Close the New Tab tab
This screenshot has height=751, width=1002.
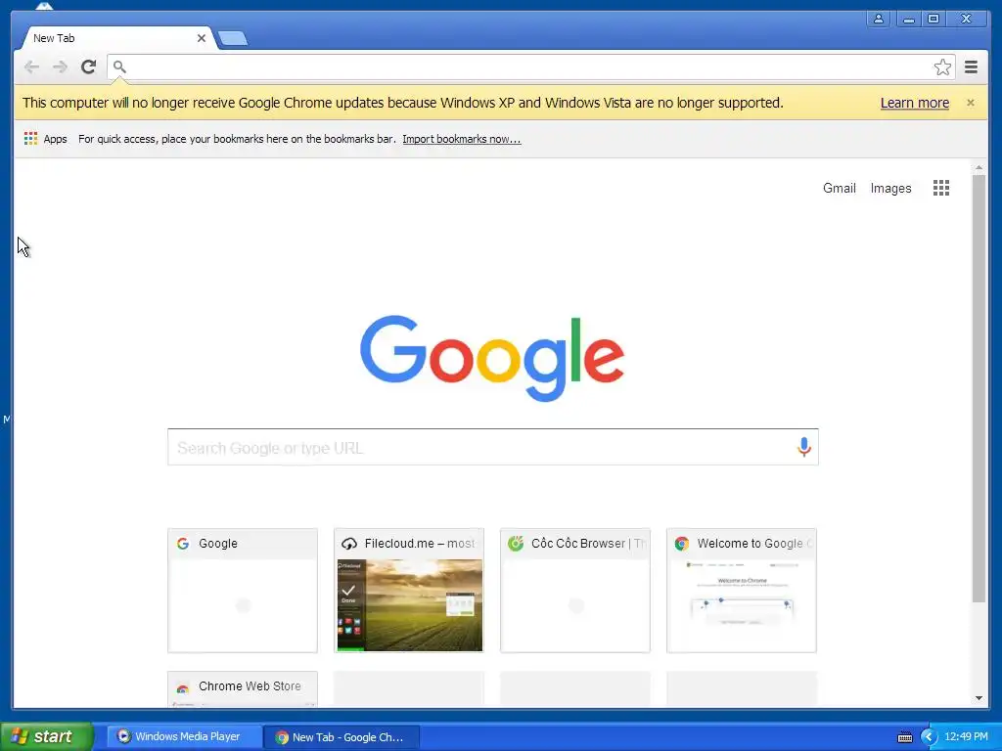(x=202, y=38)
